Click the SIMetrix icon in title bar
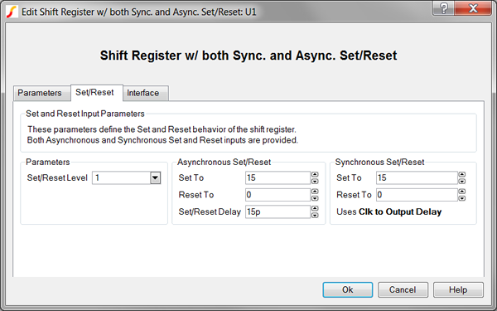Image resolution: width=497 pixels, height=311 pixels. [12, 12]
